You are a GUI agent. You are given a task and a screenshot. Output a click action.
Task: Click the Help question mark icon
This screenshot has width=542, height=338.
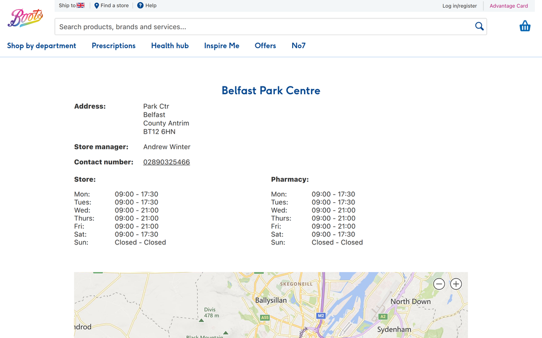click(140, 5)
